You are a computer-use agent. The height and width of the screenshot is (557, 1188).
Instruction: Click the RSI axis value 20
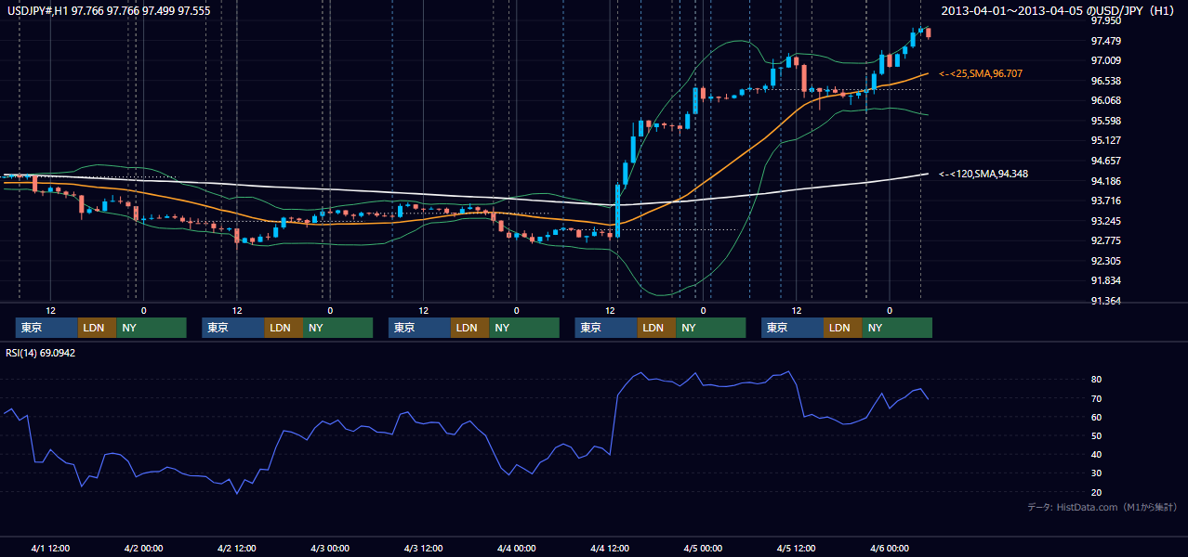[1096, 492]
